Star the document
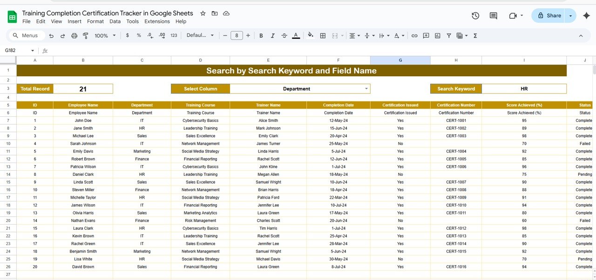Screen dimensions: 596x280 click(x=203, y=13)
